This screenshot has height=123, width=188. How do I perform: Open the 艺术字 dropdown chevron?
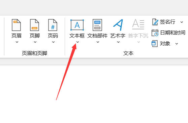118,42
